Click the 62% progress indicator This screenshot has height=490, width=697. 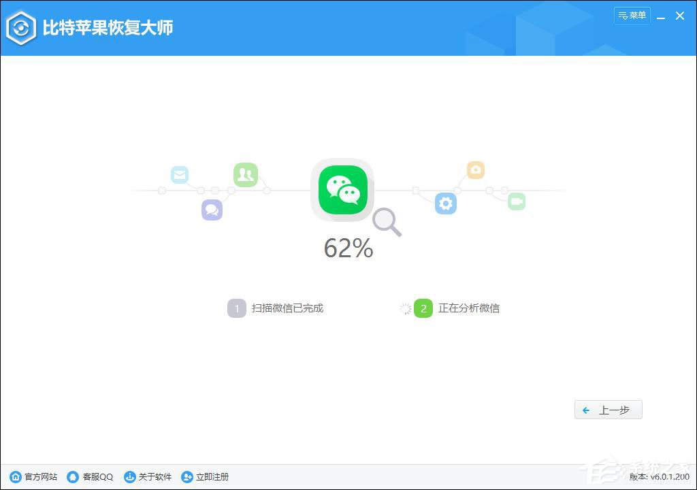pos(348,248)
